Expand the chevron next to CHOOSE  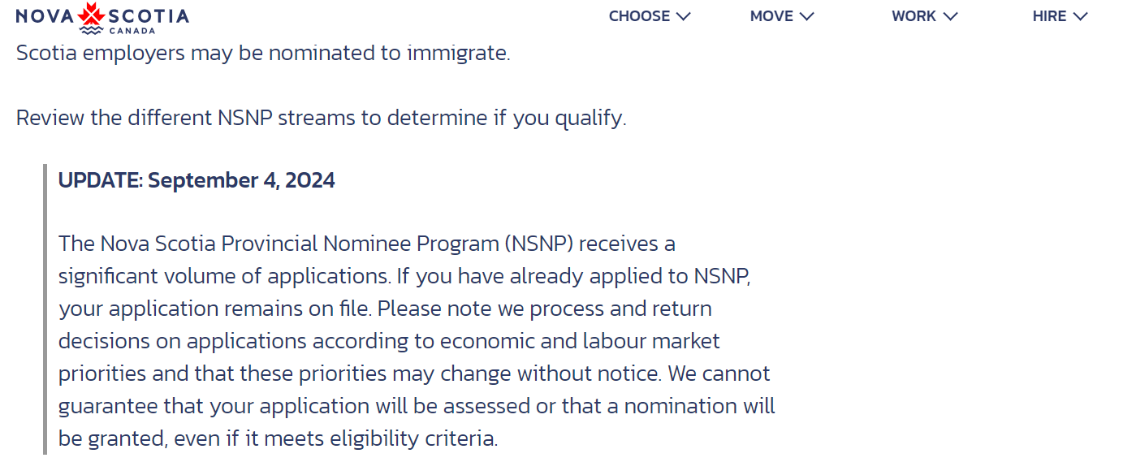tap(683, 16)
